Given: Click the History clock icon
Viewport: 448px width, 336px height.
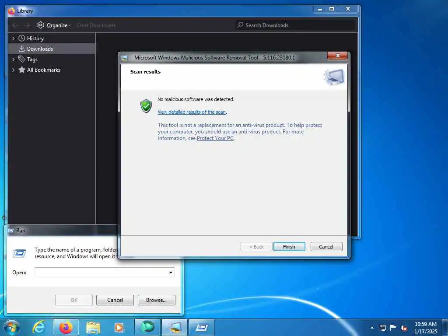Looking at the screenshot, I should coord(22,38).
